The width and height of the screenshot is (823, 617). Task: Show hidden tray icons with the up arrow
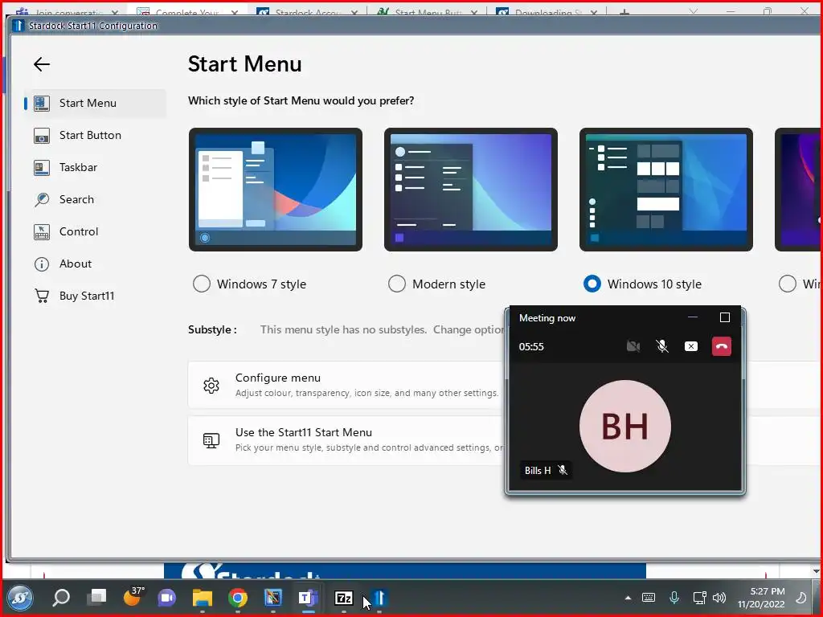click(628, 598)
